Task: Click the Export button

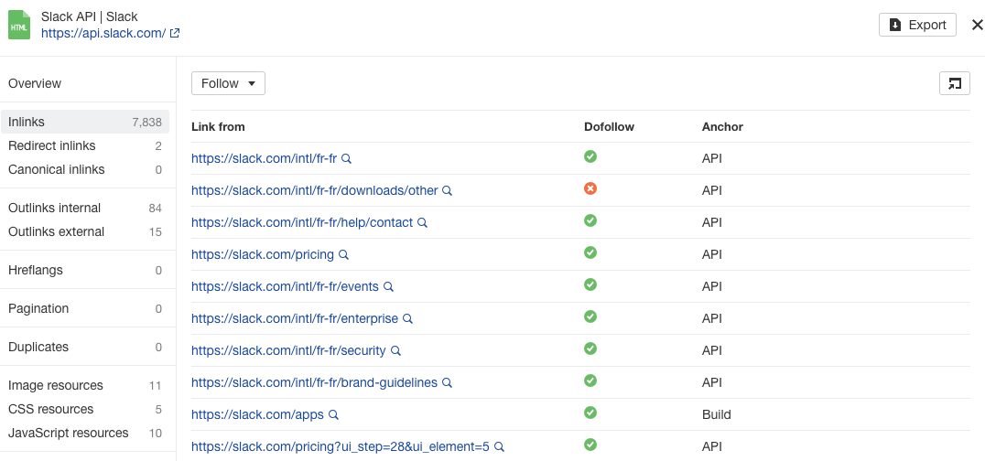Action: 917,25
